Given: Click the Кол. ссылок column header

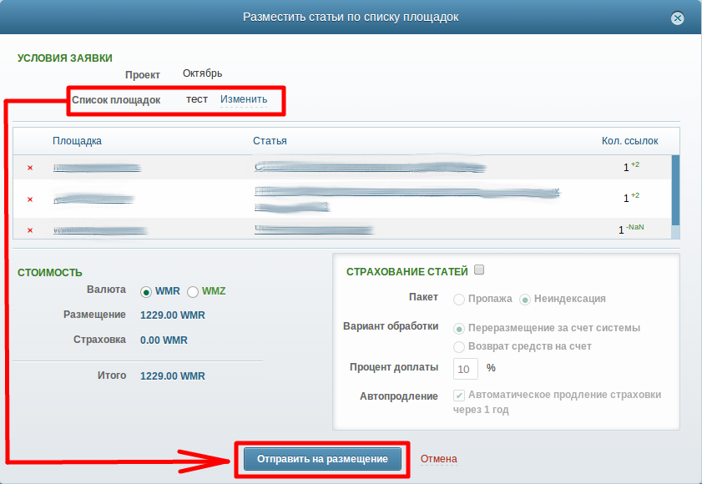Looking at the screenshot, I should click(x=629, y=141).
